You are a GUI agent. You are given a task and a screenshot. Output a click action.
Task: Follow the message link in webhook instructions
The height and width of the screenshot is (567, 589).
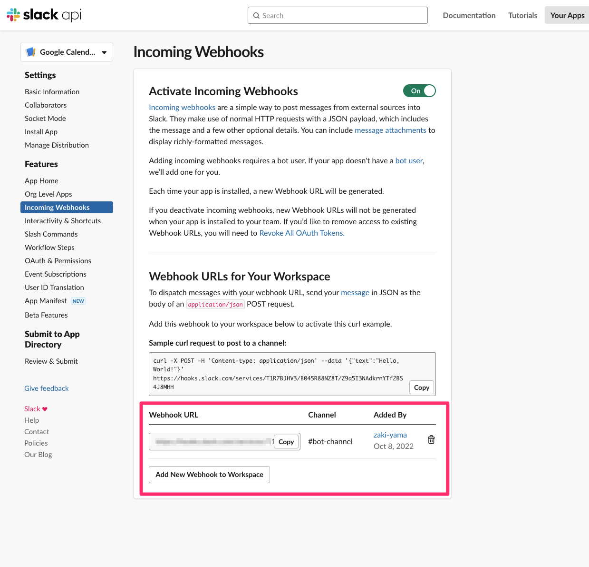355,292
